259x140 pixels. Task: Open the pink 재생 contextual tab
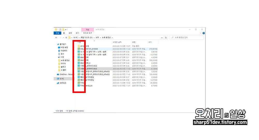click(x=88, y=29)
